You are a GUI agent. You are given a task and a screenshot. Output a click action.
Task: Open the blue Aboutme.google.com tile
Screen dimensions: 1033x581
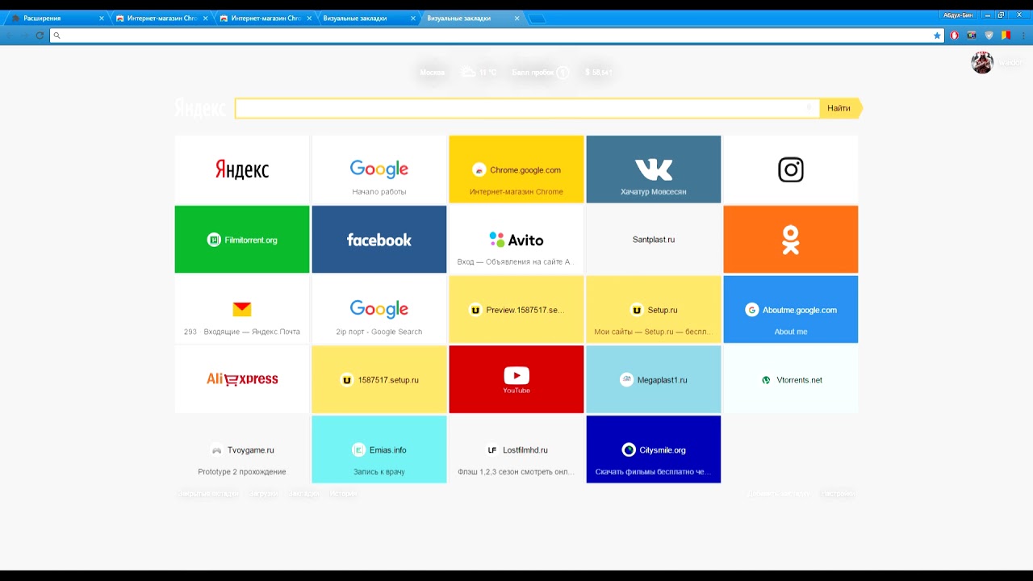(x=791, y=310)
